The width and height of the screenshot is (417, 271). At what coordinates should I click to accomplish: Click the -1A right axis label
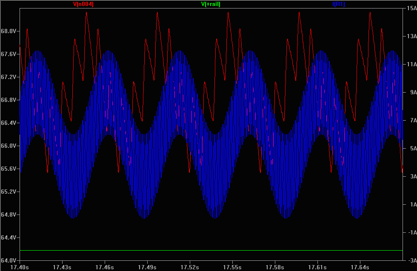pos(412,232)
